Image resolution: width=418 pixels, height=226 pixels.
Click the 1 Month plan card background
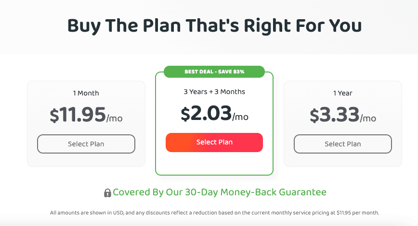[x=86, y=160]
